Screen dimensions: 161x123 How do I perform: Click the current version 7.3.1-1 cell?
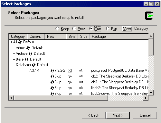tap(34, 70)
